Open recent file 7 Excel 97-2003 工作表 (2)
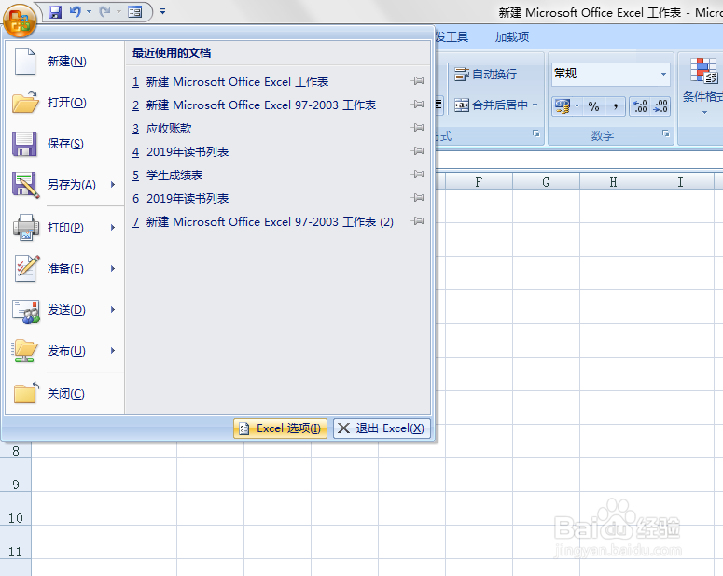This screenshot has width=723, height=576. pos(263,222)
